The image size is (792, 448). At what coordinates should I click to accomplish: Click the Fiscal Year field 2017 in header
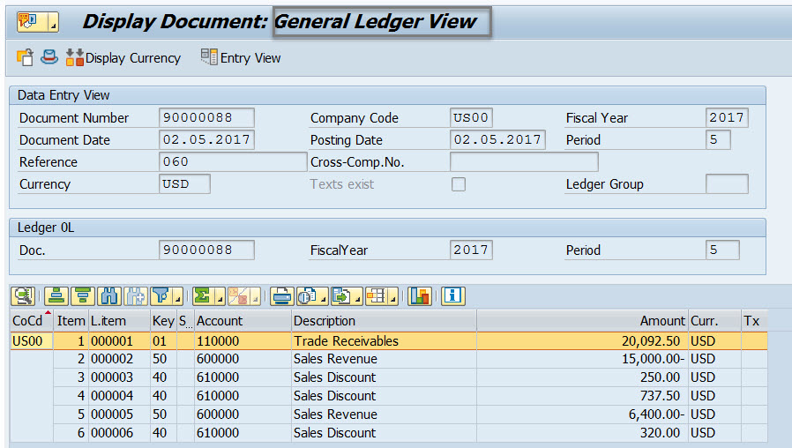[x=727, y=117]
